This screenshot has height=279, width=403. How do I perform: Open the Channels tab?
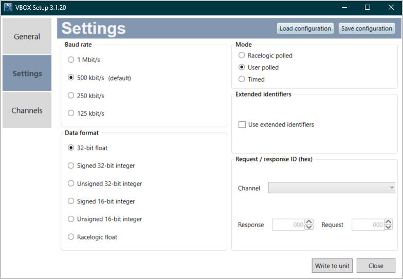[x=27, y=110]
